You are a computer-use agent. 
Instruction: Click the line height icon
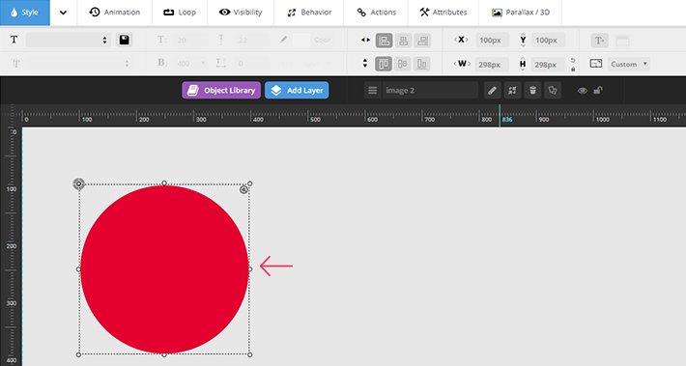point(221,40)
